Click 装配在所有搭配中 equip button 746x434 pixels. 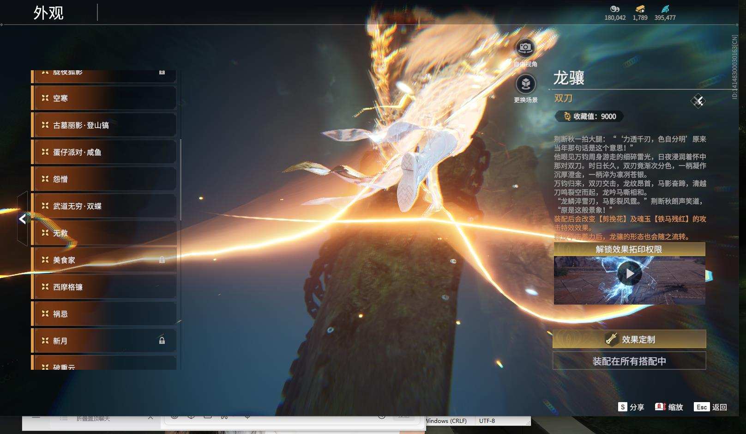pos(629,361)
